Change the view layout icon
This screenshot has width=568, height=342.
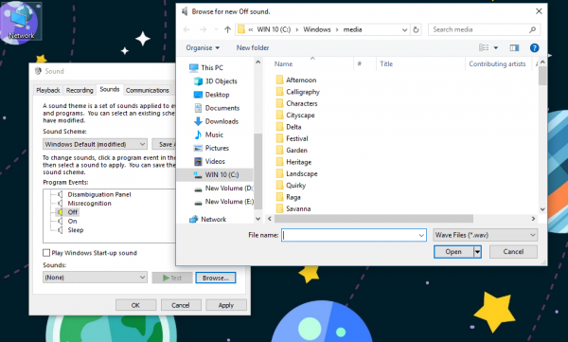(484, 48)
